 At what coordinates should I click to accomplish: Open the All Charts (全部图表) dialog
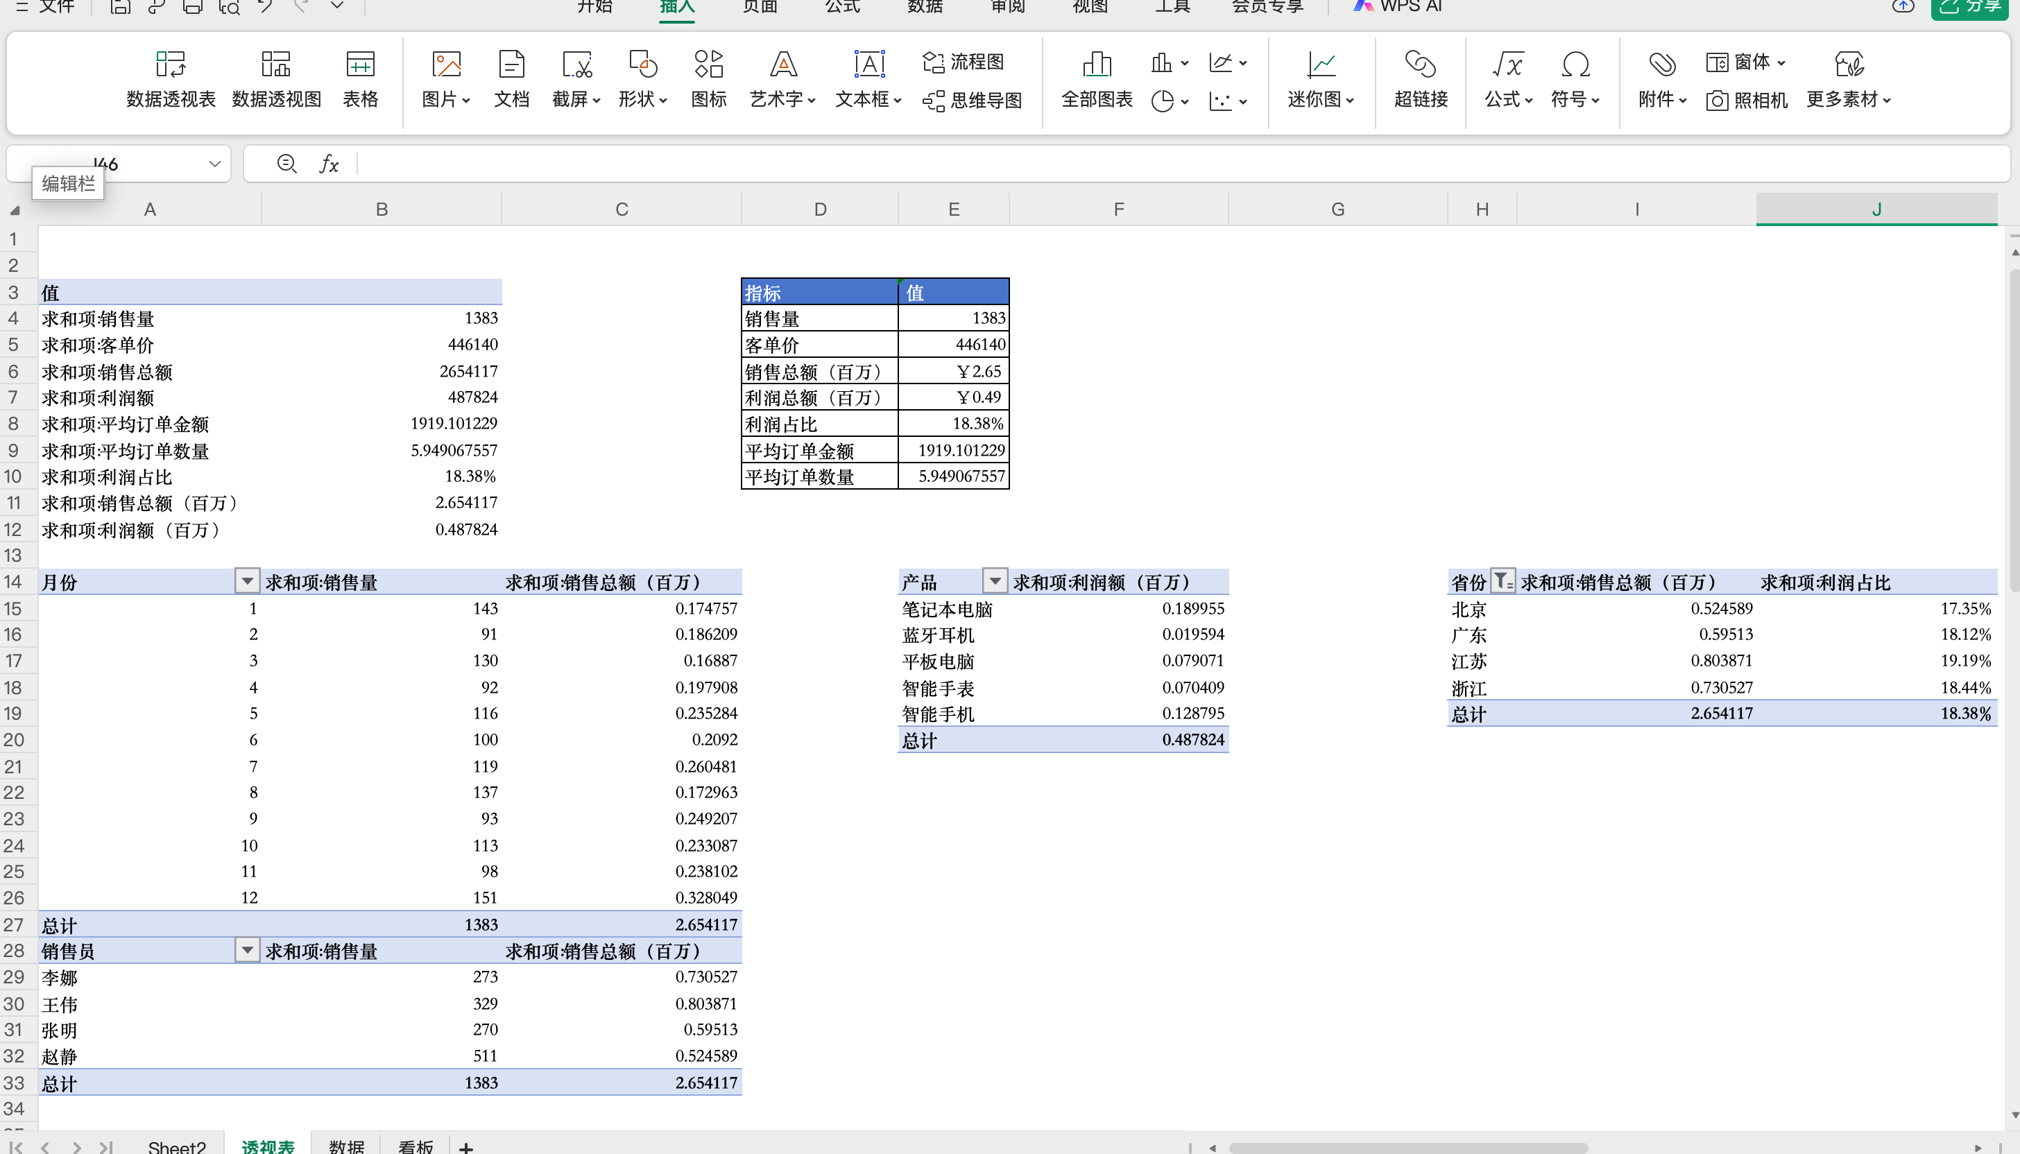[1097, 78]
